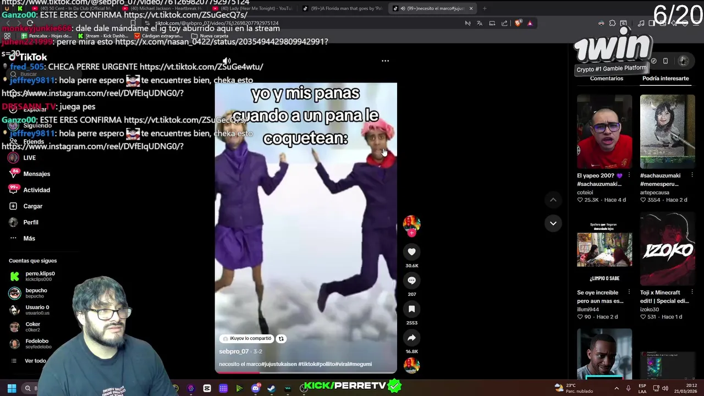Open Steam from the taskbar
The height and width of the screenshot is (396, 704).
pyautogui.click(x=271, y=388)
